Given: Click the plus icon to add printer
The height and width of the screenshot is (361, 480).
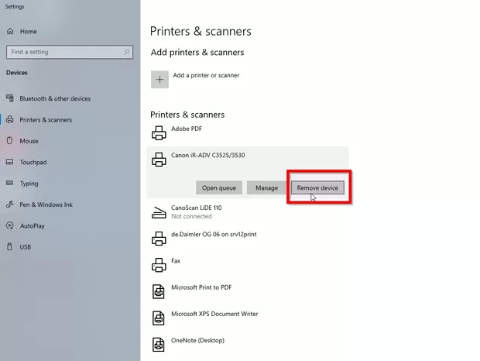Looking at the screenshot, I should (159, 80).
